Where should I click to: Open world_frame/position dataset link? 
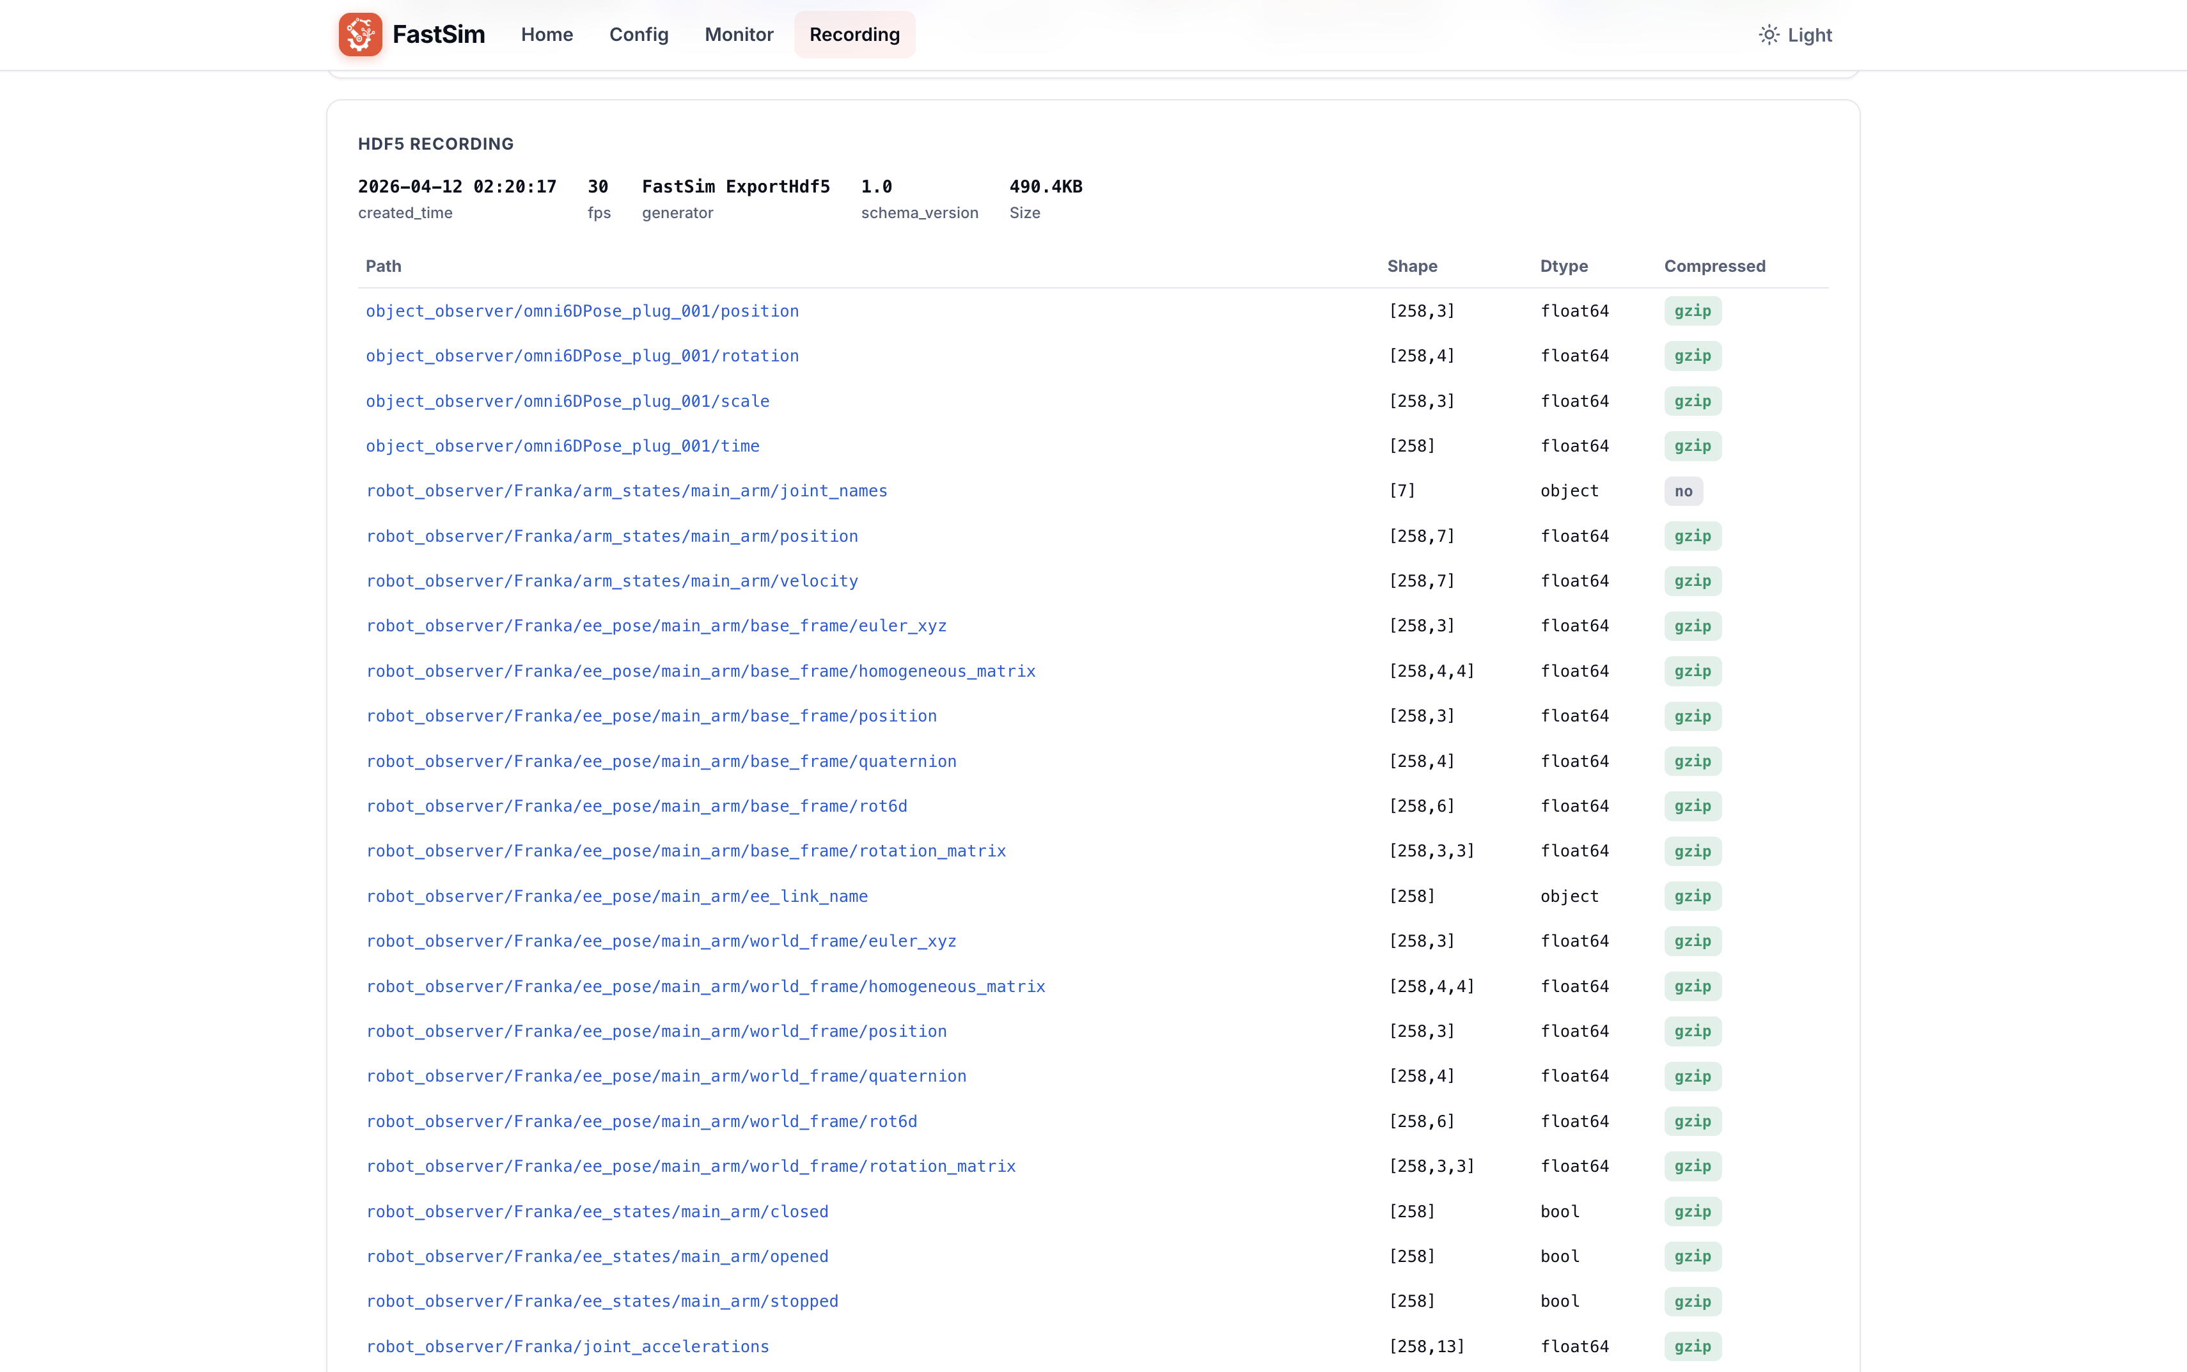click(x=657, y=1031)
